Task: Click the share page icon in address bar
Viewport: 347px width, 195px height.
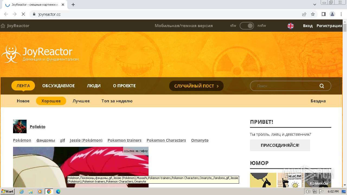Action: 304,14
